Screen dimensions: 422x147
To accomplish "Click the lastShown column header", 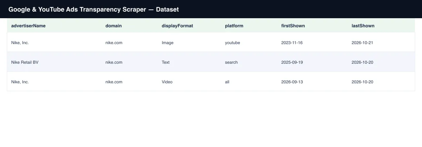I will click(363, 26).
